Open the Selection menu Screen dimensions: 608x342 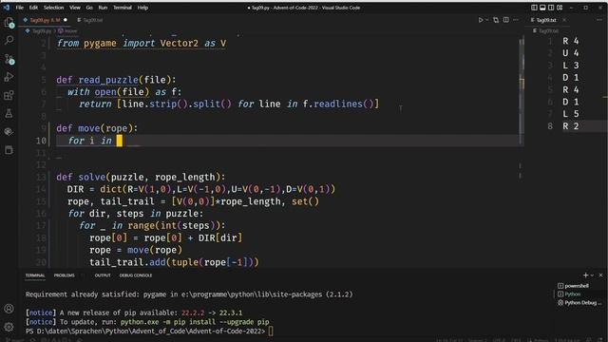53,8
